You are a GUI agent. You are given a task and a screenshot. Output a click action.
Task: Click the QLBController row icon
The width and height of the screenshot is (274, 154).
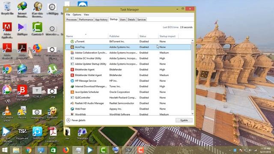tap(72, 98)
